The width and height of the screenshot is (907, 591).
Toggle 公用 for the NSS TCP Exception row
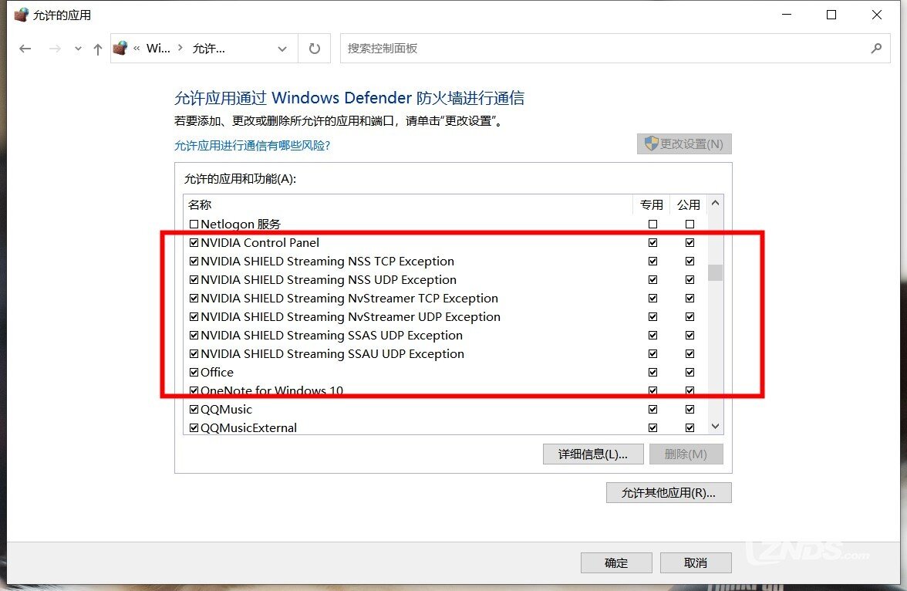point(690,261)
